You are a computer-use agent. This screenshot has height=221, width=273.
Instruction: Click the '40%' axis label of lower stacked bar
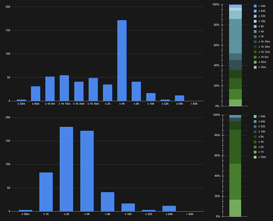click(217, 176)
